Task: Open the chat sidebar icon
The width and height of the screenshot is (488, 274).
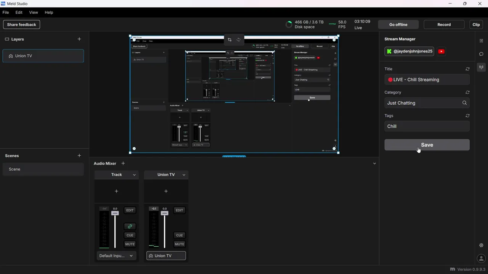Action: click(x=481, y=54)
